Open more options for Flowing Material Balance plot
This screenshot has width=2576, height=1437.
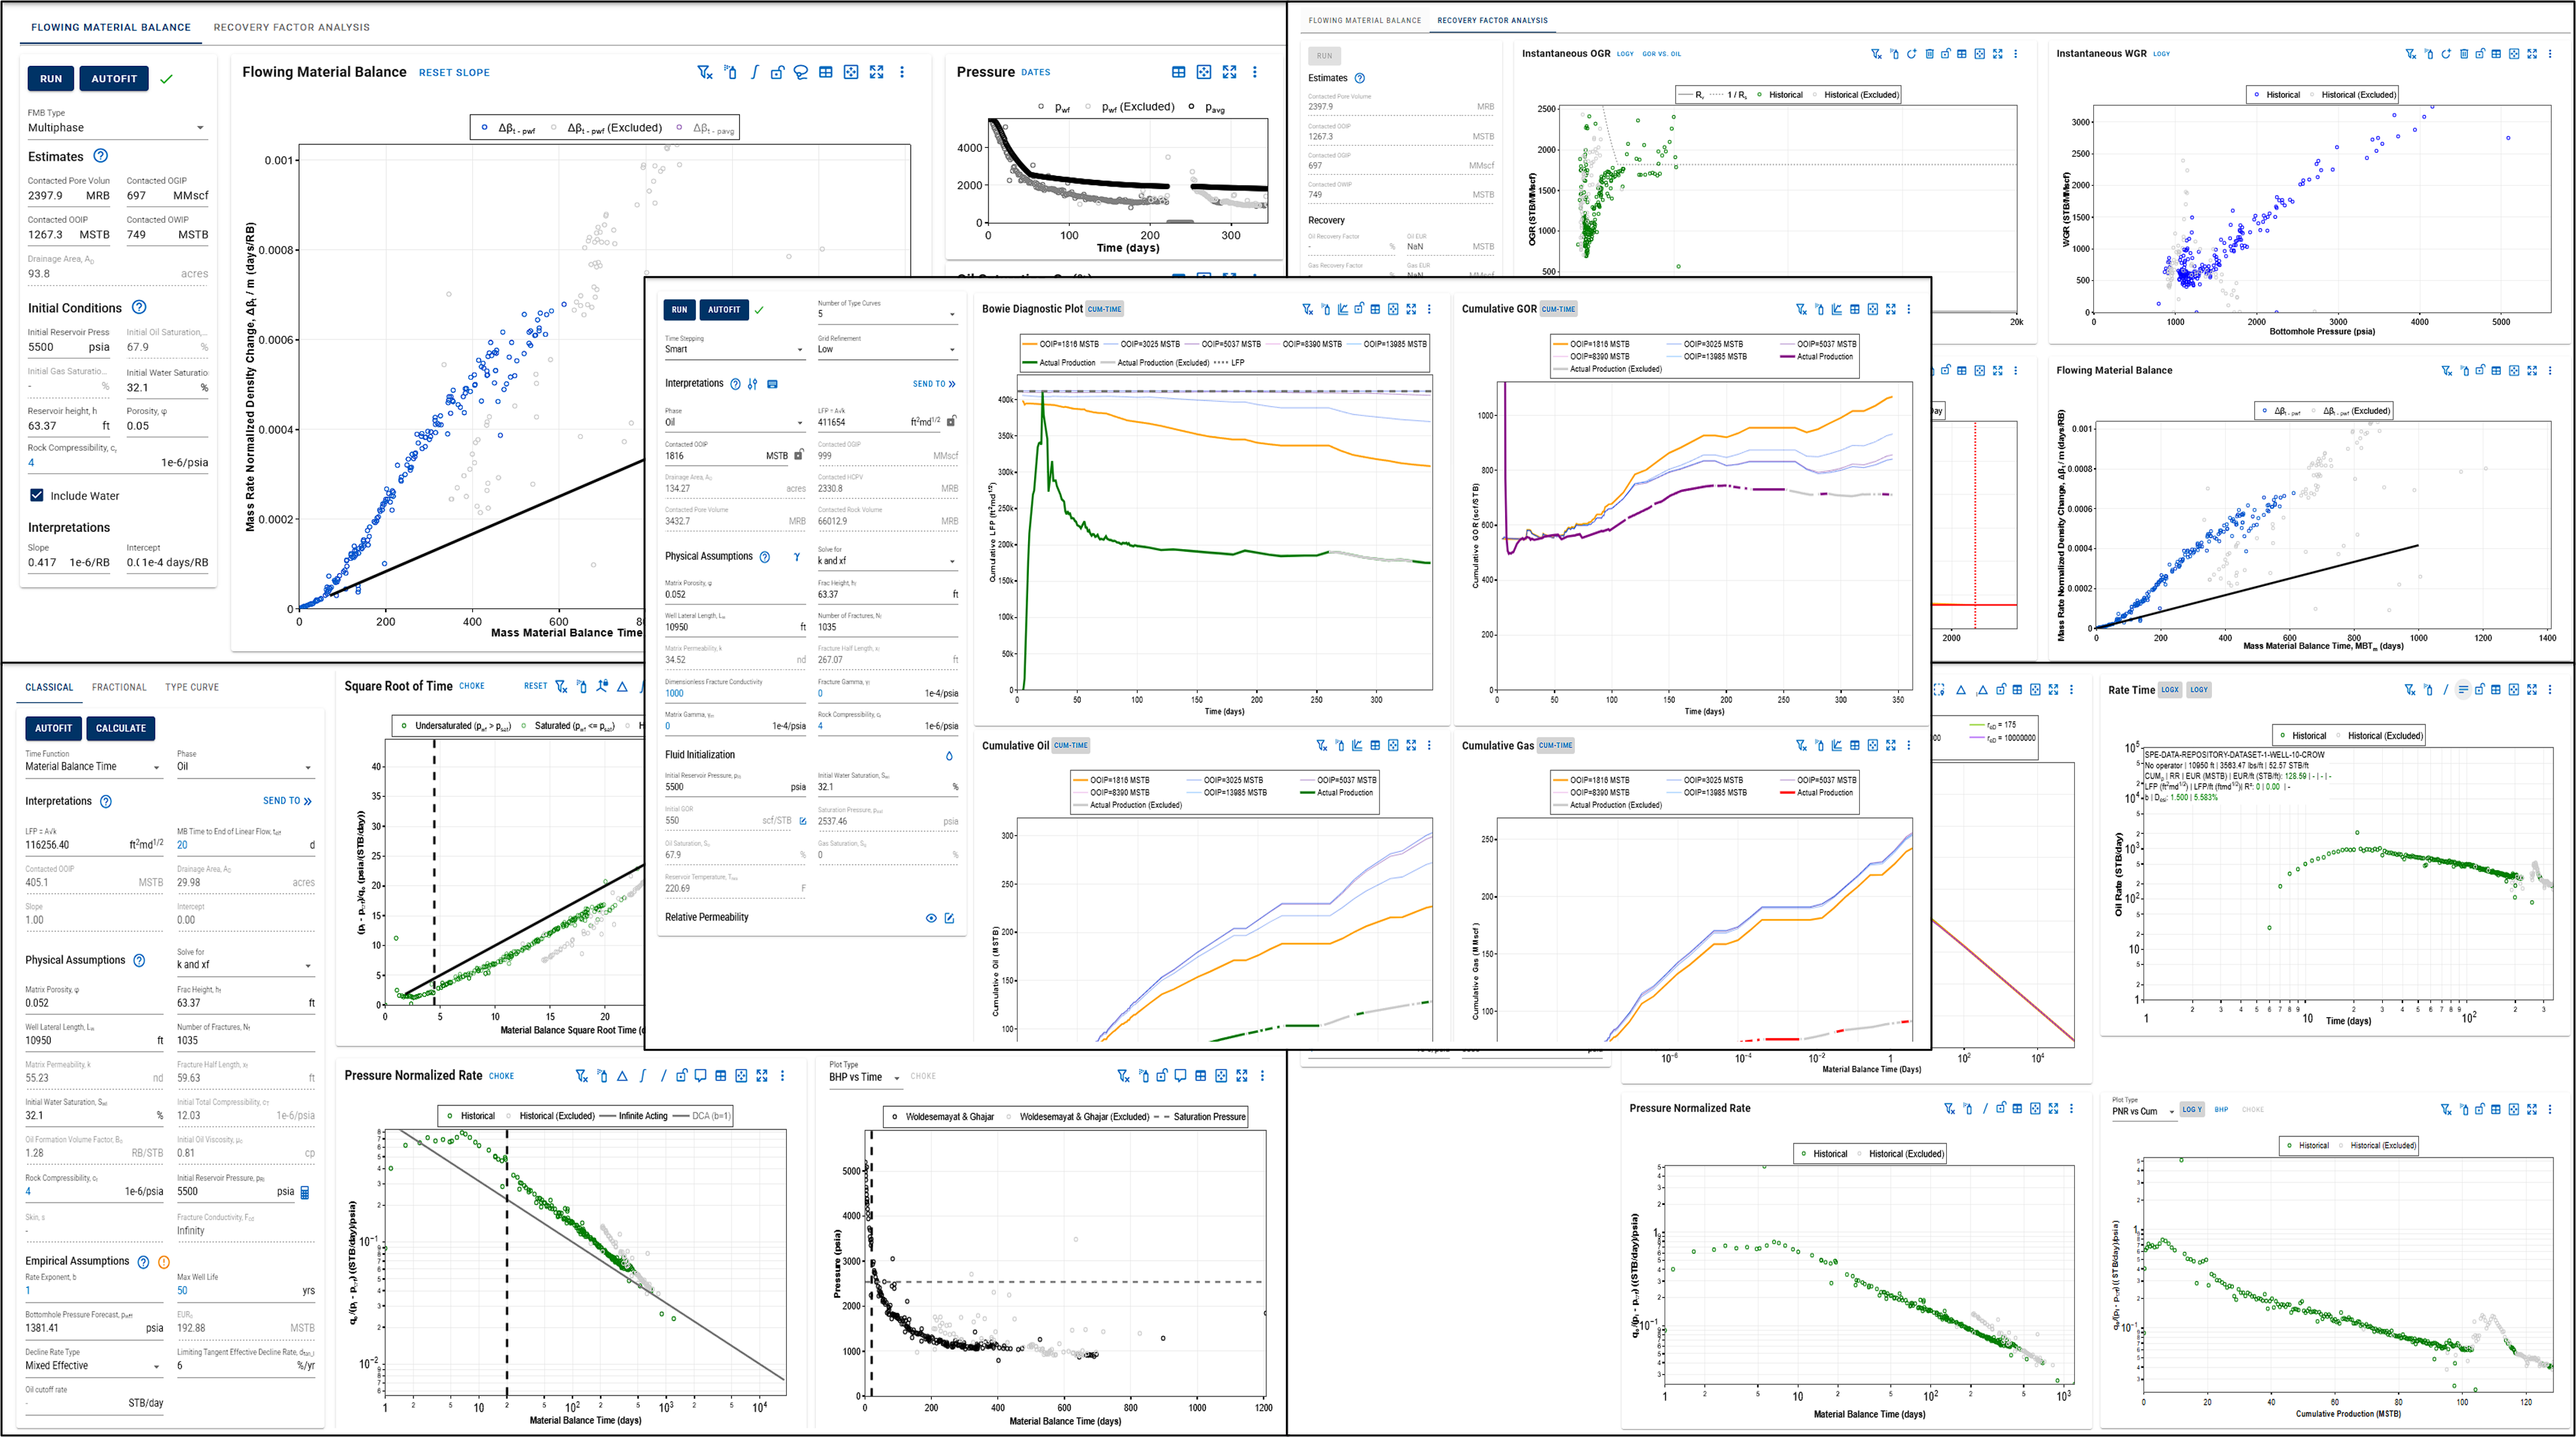click(902, 72)
